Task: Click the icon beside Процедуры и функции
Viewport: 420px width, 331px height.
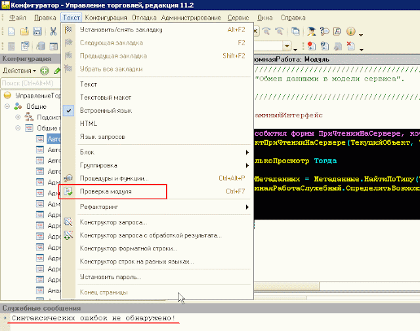Action: 68,178
